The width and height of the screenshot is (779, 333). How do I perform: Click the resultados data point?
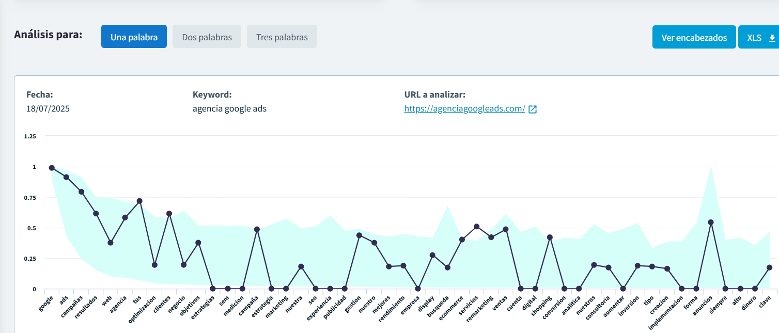pos(96,213)
